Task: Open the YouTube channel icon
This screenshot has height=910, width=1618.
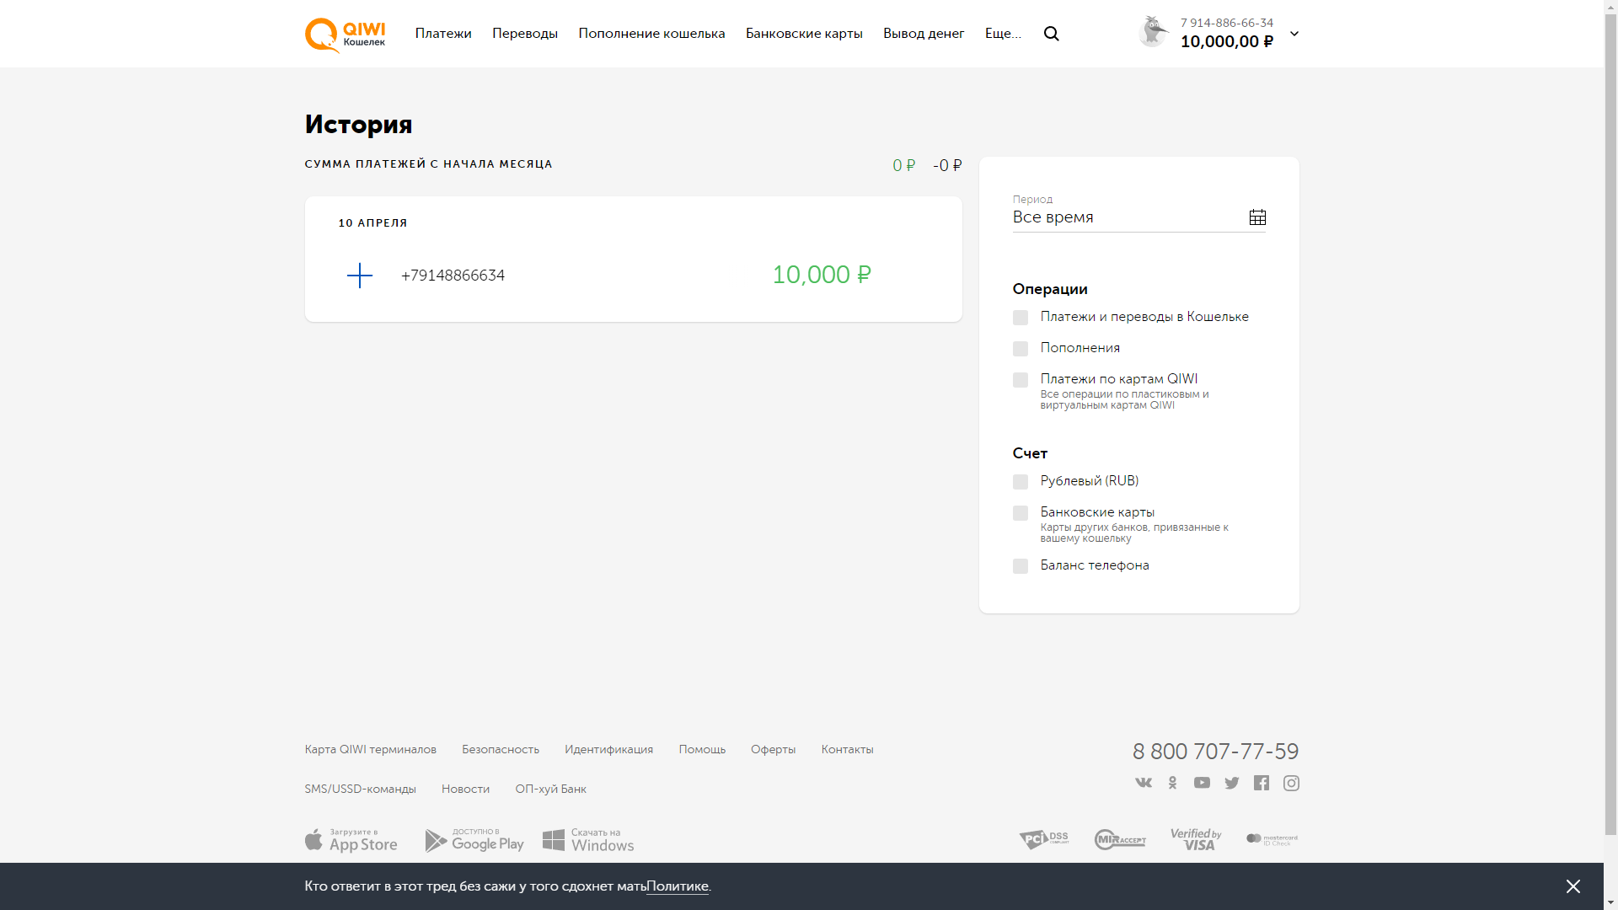Action: coord(1202,783)
